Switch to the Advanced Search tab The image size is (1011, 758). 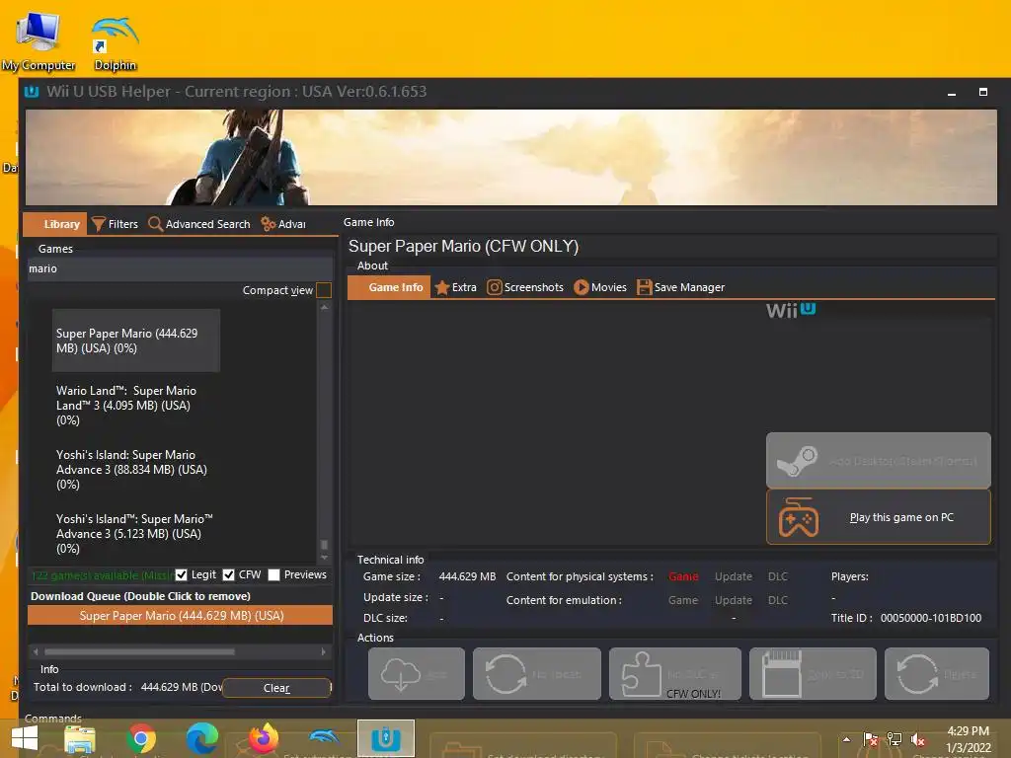pyautogui.click(x=199, y=224)
